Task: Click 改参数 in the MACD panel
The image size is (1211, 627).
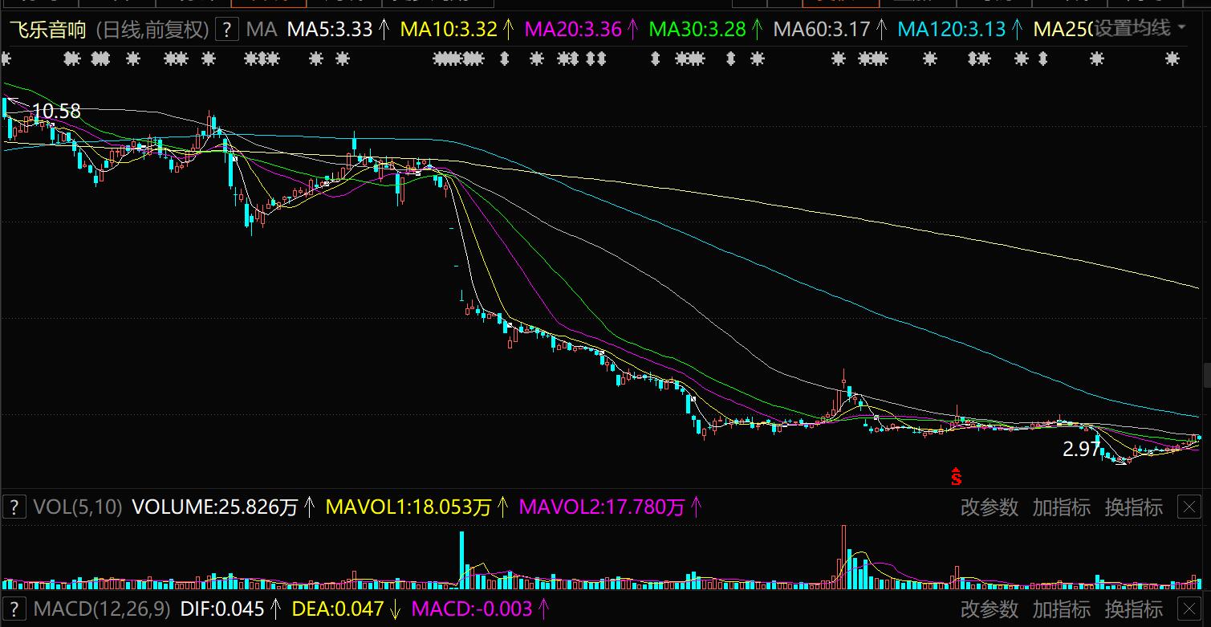Action: (x=989, y=609)
